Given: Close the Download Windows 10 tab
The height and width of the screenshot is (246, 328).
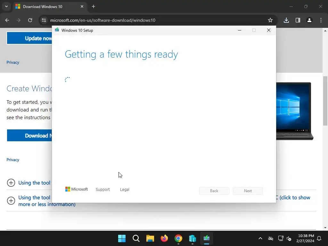Looking at the screenshot, I should 82,6.
